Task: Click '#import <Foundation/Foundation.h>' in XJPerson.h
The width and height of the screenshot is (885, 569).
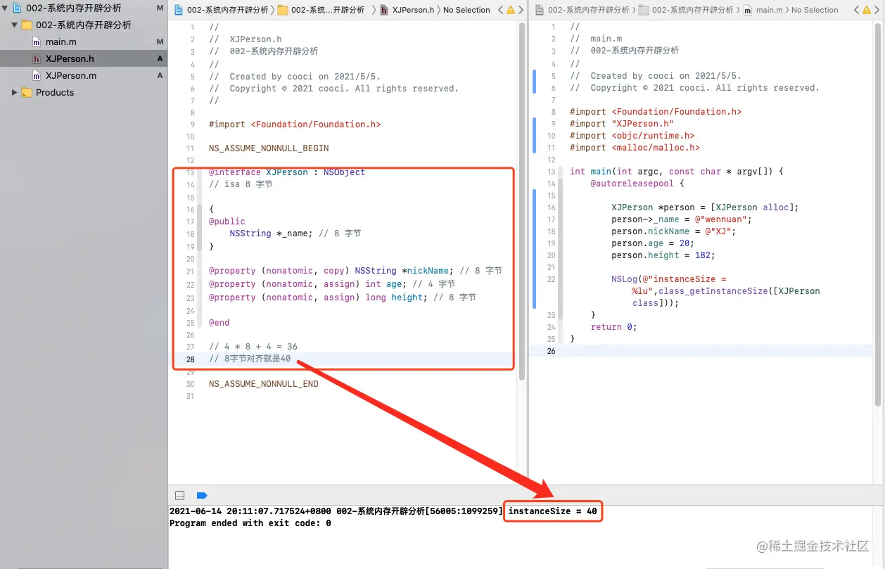Action: pyautogui.click(x=295, y=124)
